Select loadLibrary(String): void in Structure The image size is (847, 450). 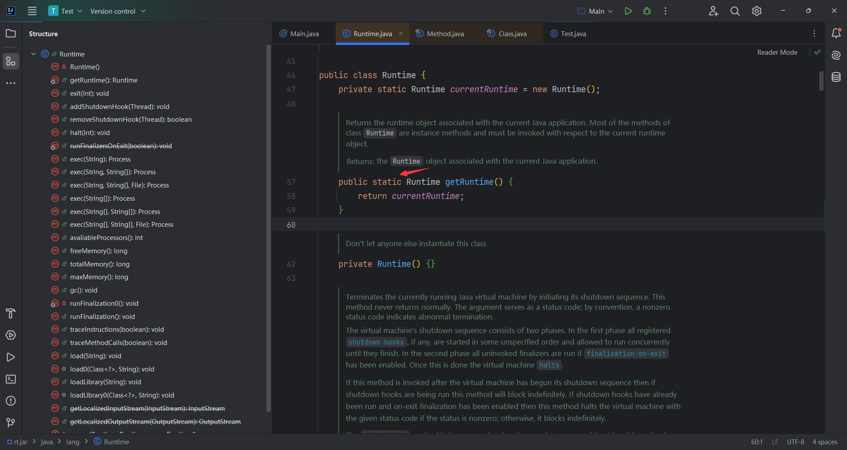pyautogui.click(x=105, y=382)
